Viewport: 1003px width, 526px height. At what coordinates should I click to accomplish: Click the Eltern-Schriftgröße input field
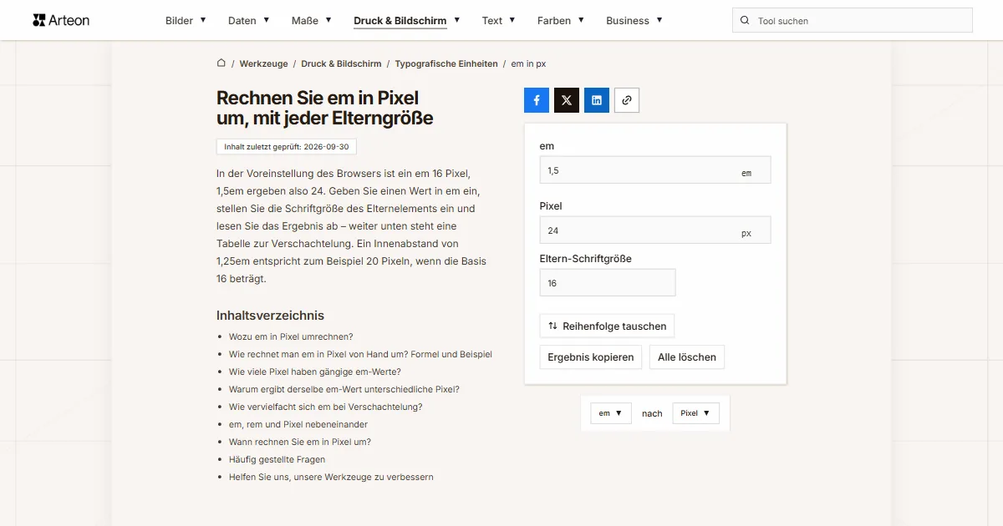pos(608,283)
